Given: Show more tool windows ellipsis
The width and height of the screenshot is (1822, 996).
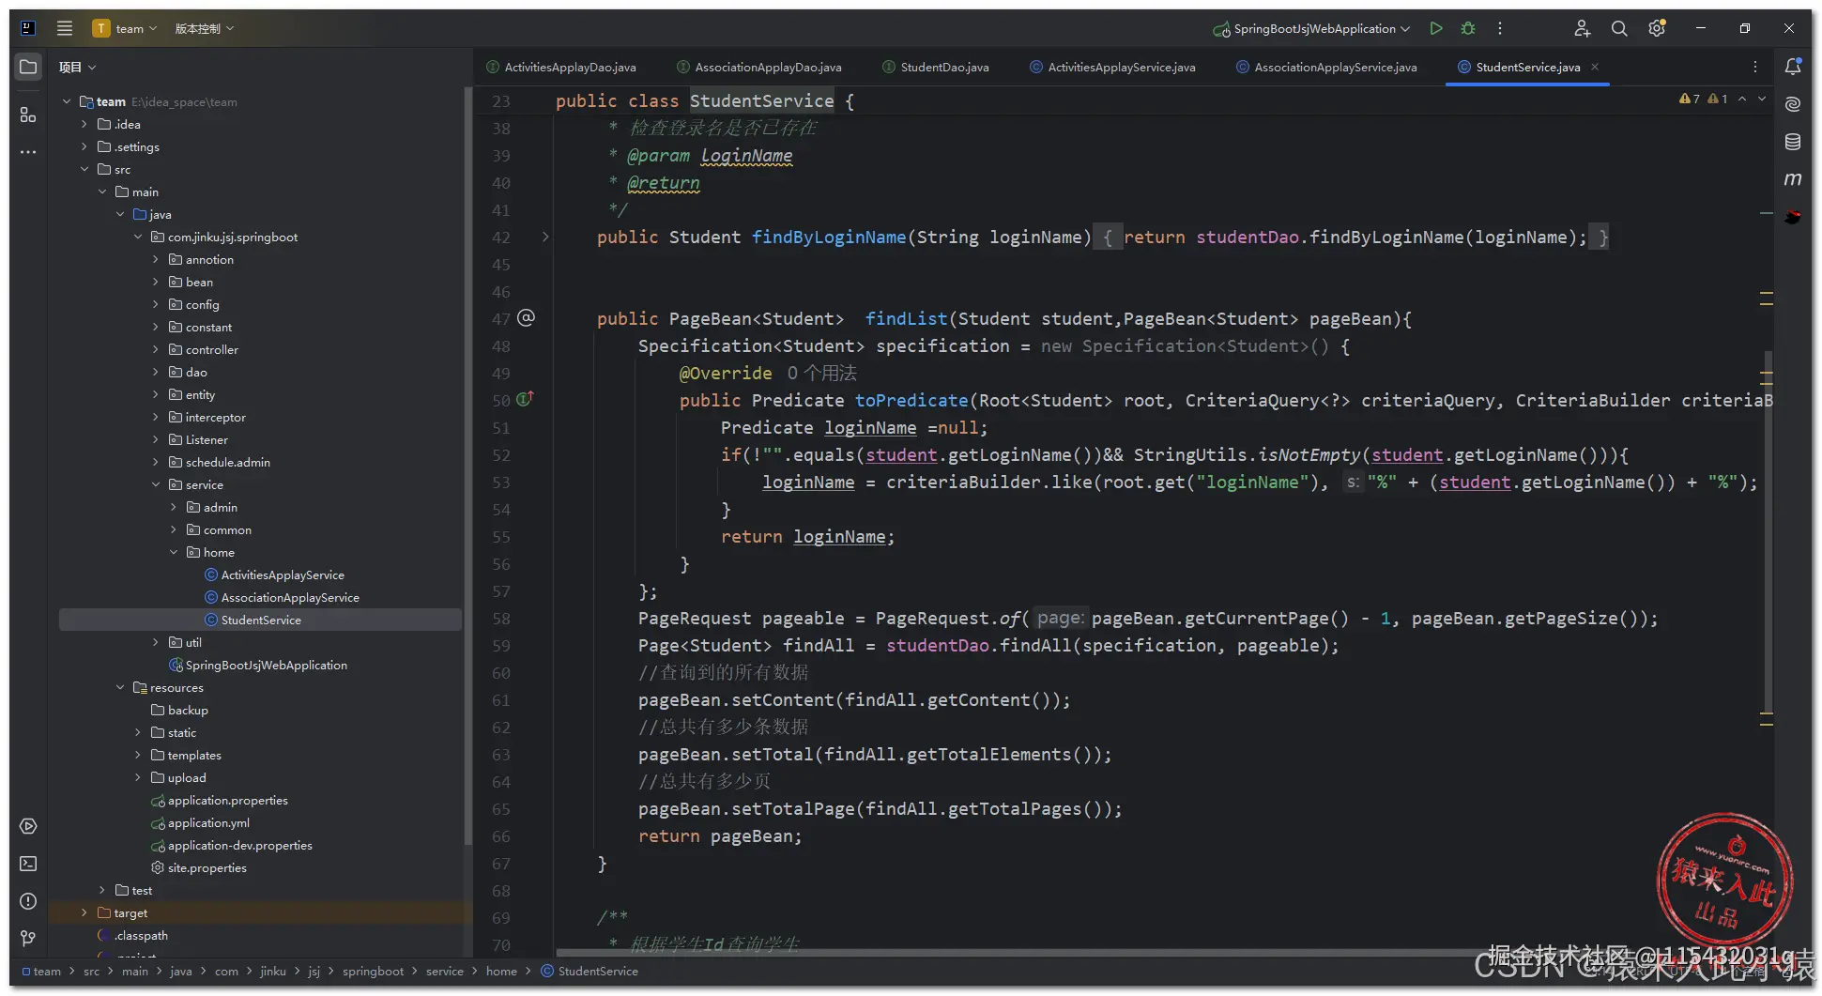Looking at the screenshot, I should [x=28, y=151].
